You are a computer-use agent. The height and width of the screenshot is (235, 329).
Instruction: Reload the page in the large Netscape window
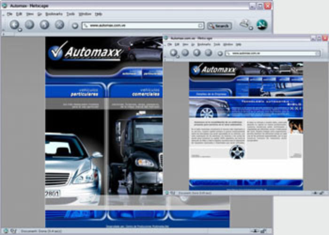[45, 24]
